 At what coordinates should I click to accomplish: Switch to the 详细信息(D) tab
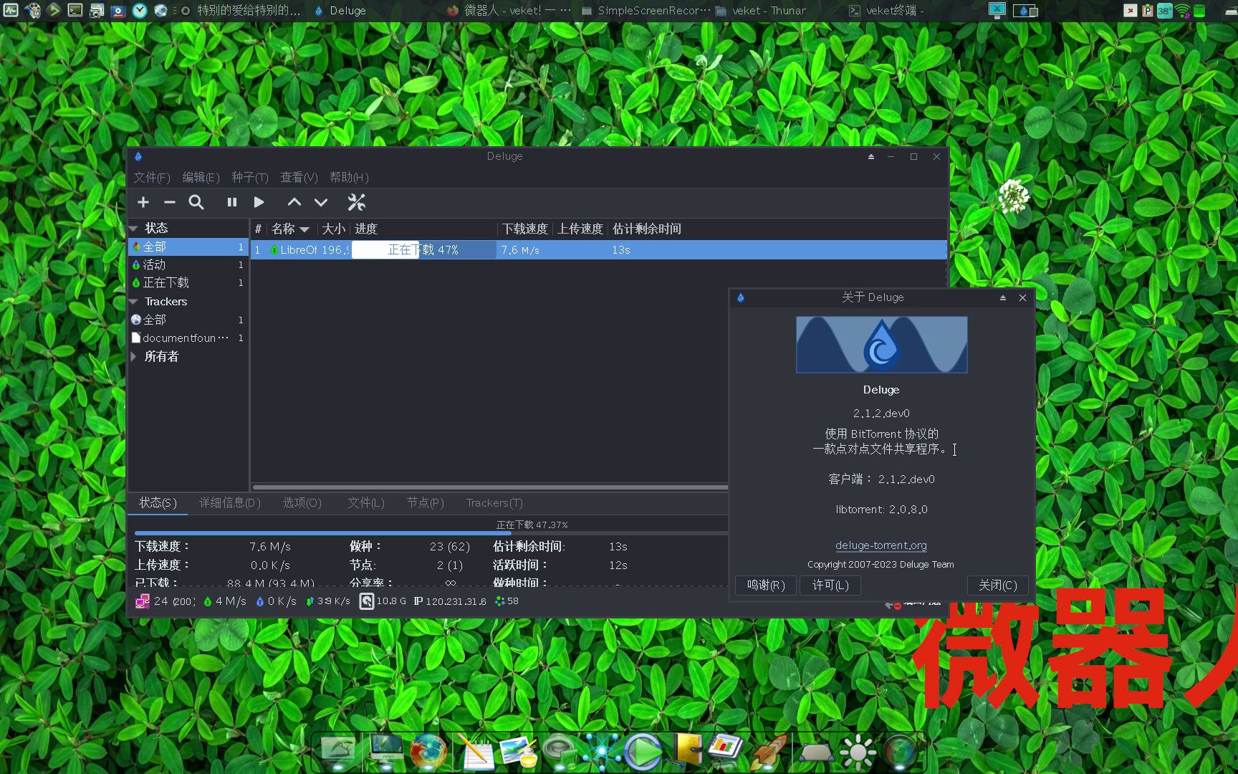[230, 503]
